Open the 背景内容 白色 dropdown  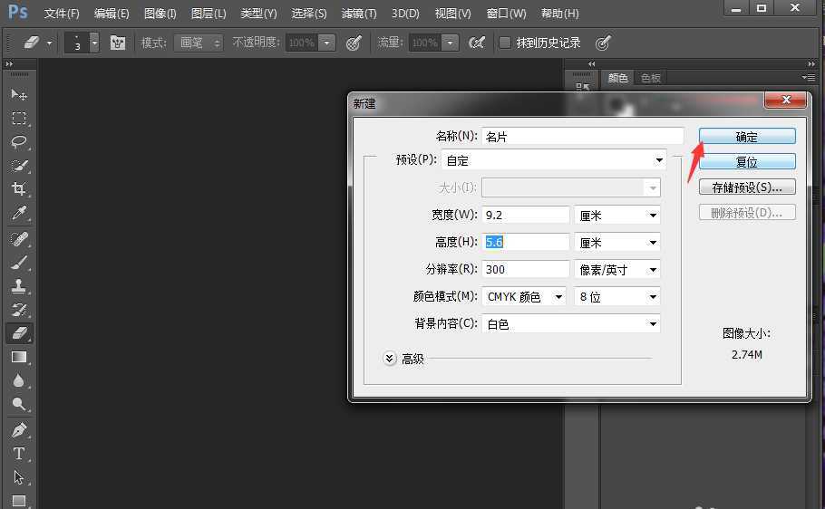pos(570,323)
